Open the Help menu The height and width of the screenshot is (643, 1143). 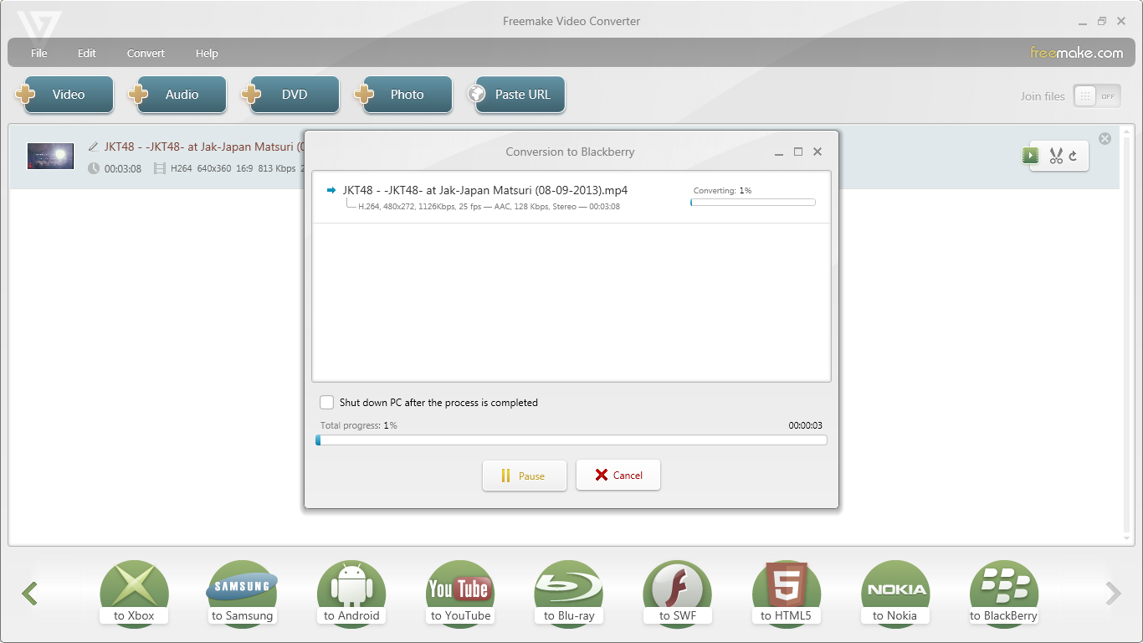pos(207,54)
